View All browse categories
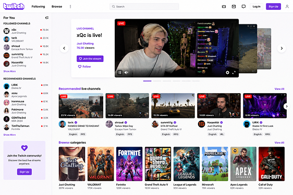The image size is (293, 195). (x=279, y=142)
